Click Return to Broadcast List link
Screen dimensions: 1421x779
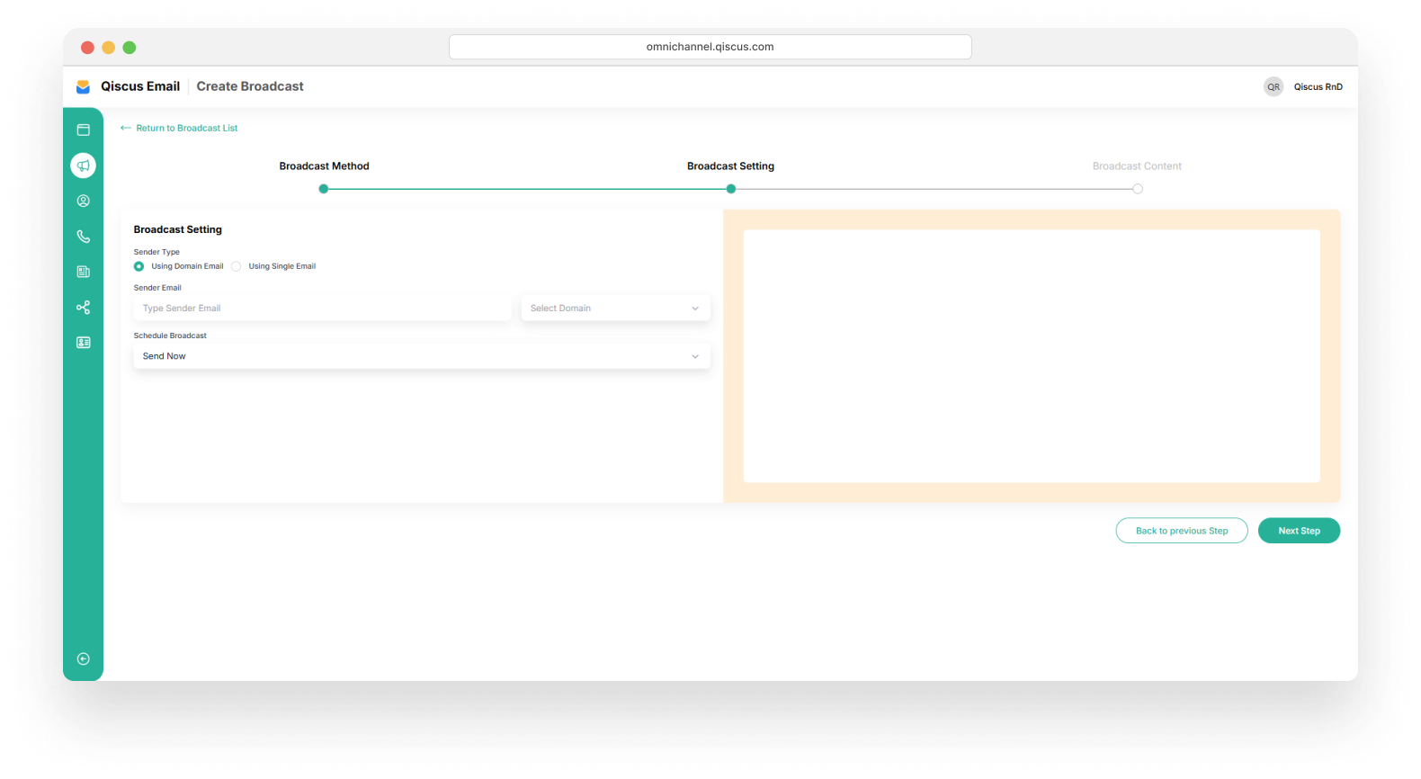[187, 128]
